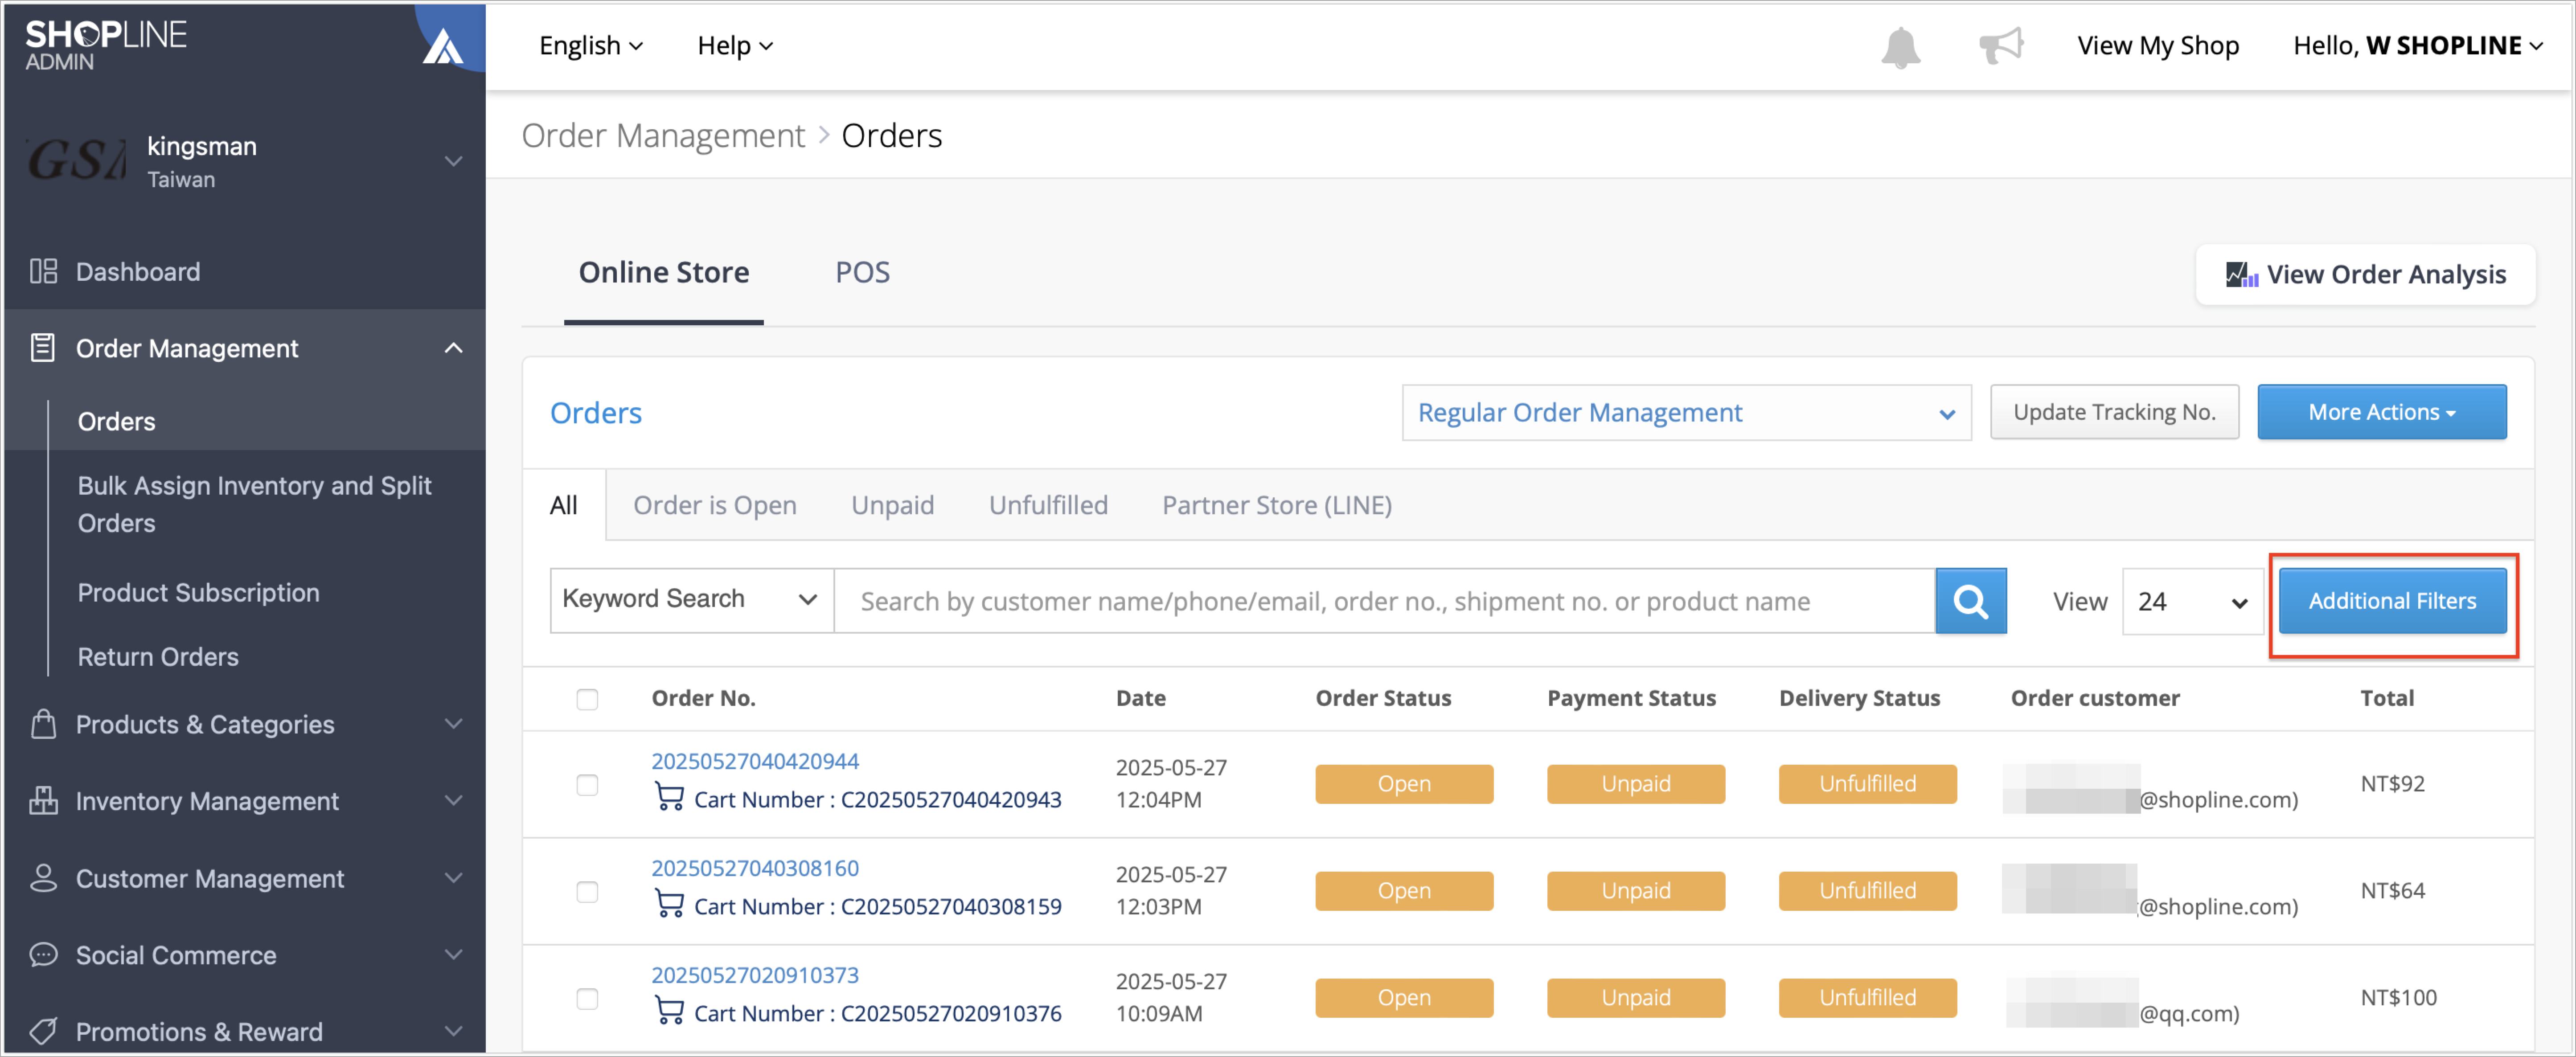
Task: Open order link 20250527020910373
Action: [754, 975]
